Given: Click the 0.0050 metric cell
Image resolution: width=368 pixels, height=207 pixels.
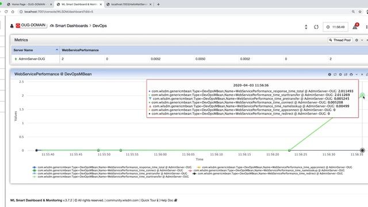Looking at the screenshot, I should point(200,59).
